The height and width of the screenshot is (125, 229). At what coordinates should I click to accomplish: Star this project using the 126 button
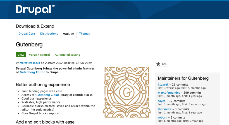pyautogui.click(x=161, y=64)
